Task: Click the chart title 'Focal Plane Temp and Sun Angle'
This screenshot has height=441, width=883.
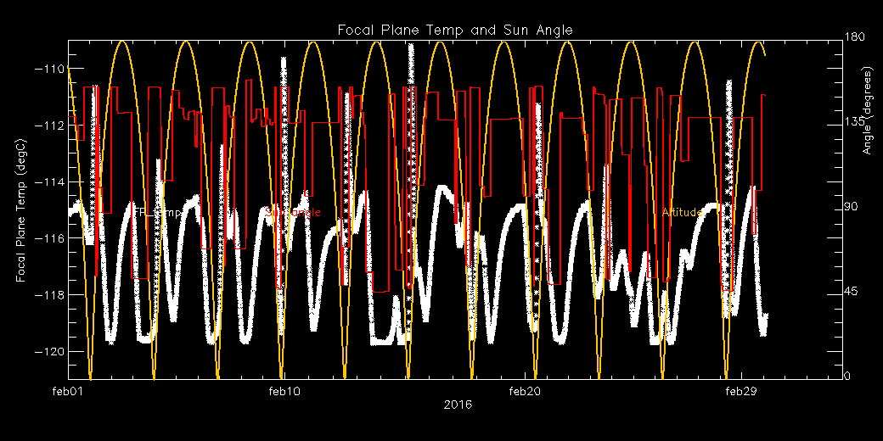Action: [455, 30]
